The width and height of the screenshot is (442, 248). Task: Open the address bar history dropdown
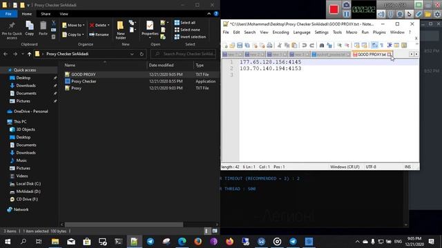pyautogui.click(x=132, y=54)
